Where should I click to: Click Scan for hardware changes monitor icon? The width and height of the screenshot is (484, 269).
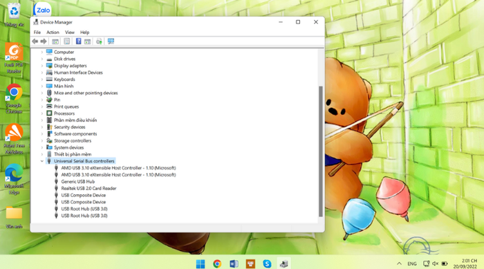(x=111, y=41)
